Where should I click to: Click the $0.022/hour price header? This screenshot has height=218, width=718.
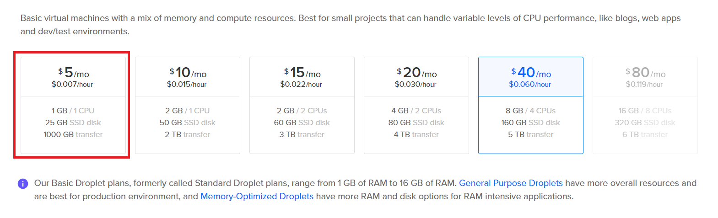click(301, 84)
